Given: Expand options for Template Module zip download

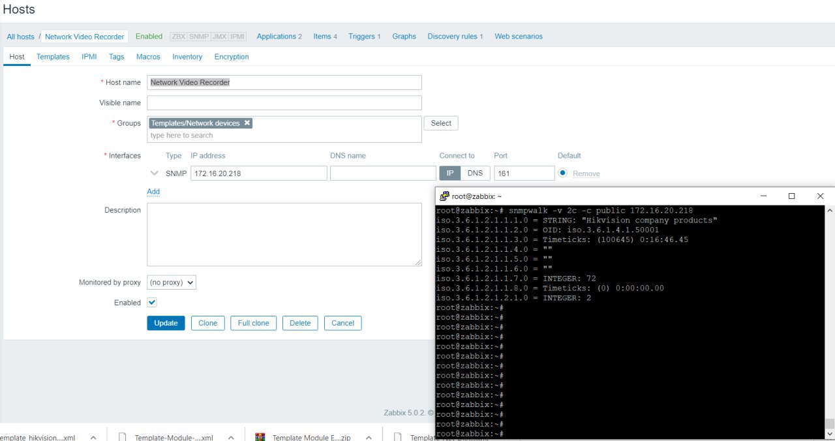Looking at the screenshot, I should (369, 438).
